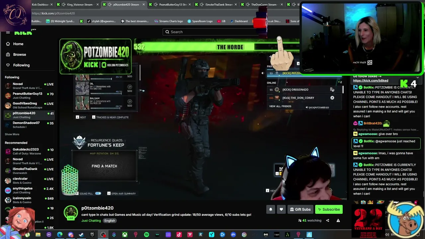Click the p0tzombie420 channel avatar
425x239 pixels.
71,213
